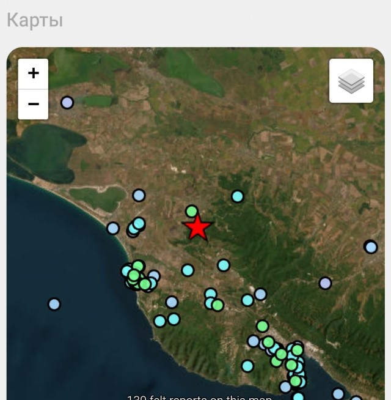The width and height of the screenshot is (391, 400).
Task: Click the red star epicenter marker
Action: (x=197, y=228)
